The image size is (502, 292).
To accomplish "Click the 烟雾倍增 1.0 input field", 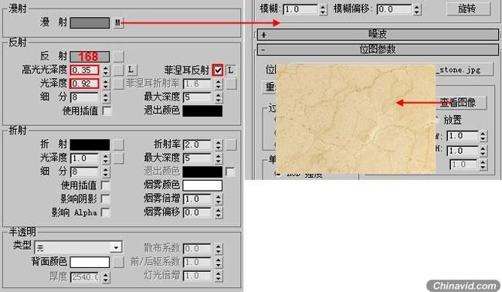I will (x=197, y=199).
